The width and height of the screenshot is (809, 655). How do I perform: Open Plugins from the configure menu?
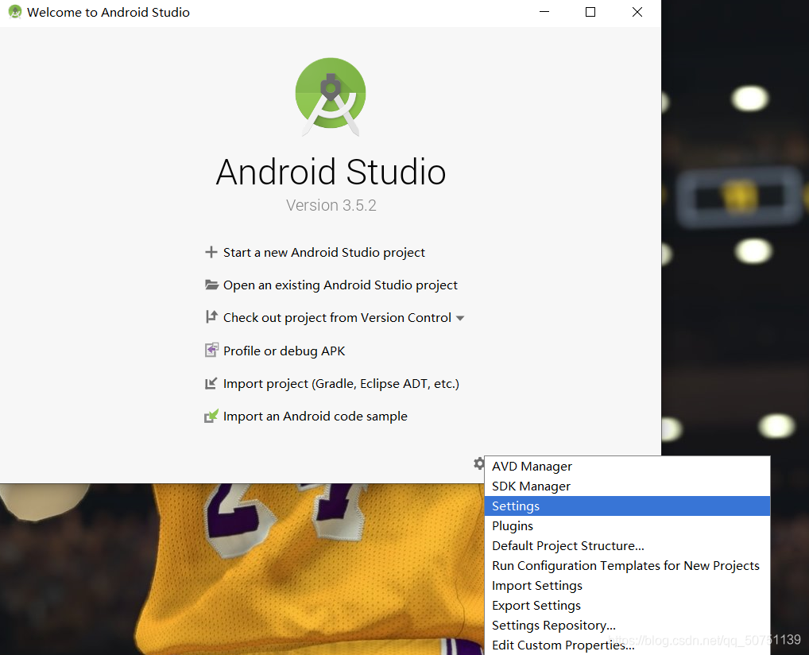coord(627,526)
